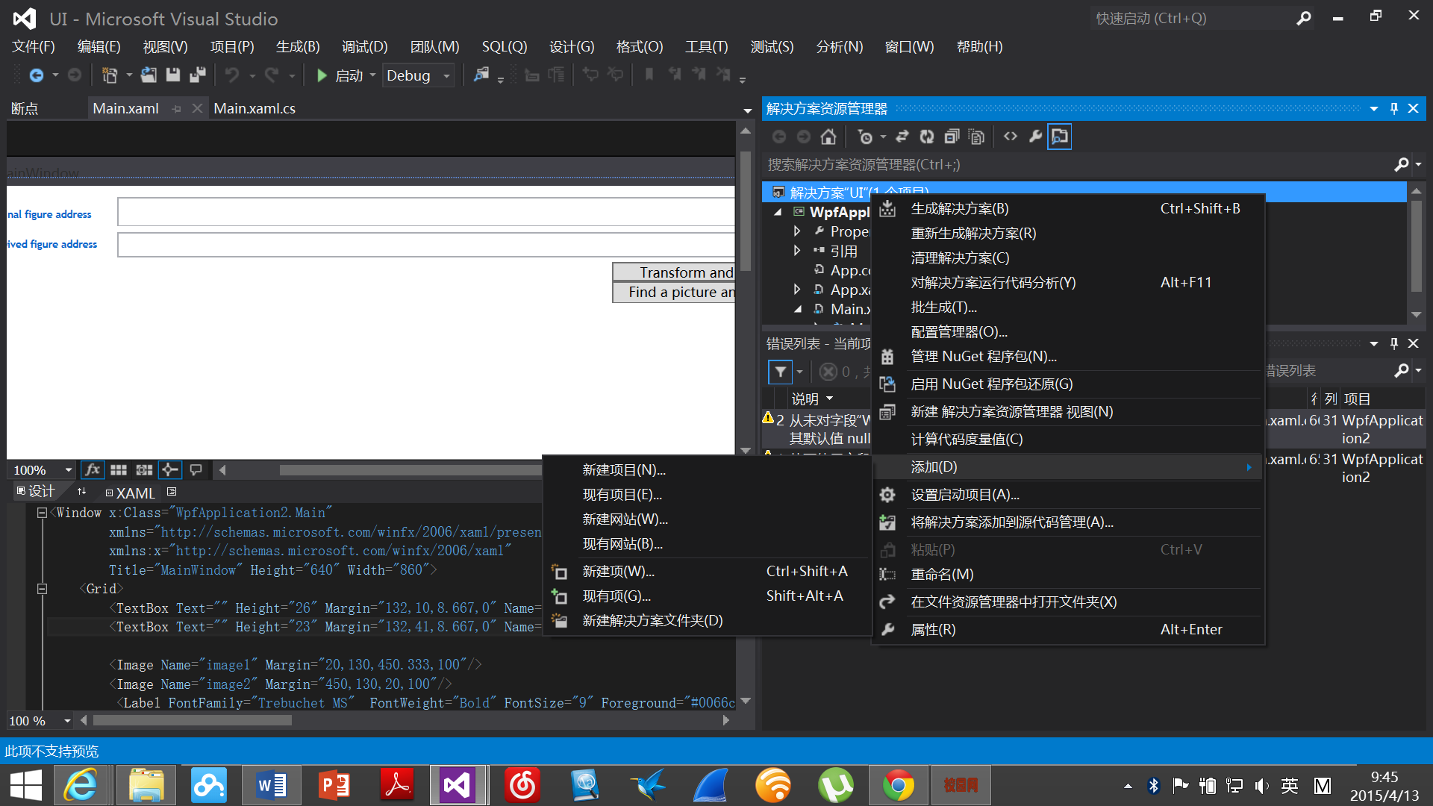Open Adobe Acrobat from the taskbar
The height and width of the screenshot is (806, 1433).
396,785
